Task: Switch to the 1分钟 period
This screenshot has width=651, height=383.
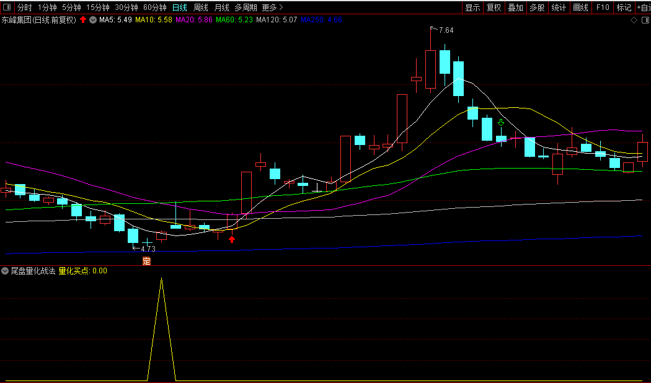Action: point(47,7)
